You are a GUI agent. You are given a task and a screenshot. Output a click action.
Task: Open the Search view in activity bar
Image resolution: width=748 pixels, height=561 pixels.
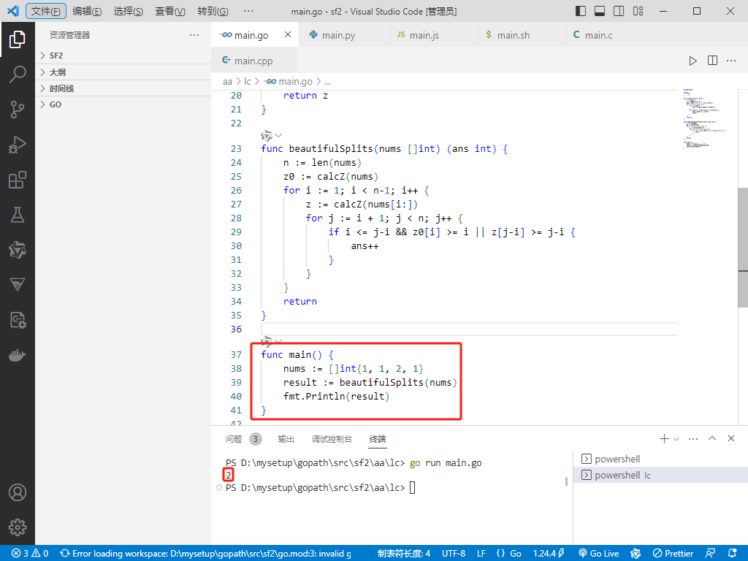[18, 75]
